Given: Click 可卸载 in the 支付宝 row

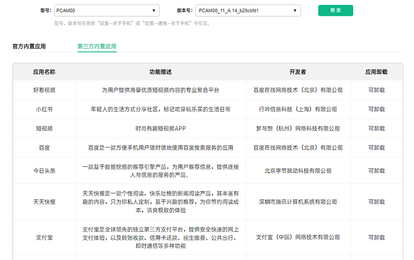Looking at the screenshot, I should pyautogui.click(x=377, y=238).
